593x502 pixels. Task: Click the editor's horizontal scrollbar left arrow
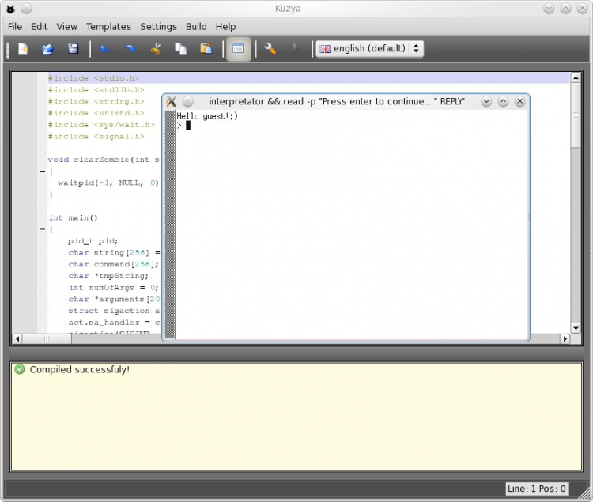(x=16, y=338)
